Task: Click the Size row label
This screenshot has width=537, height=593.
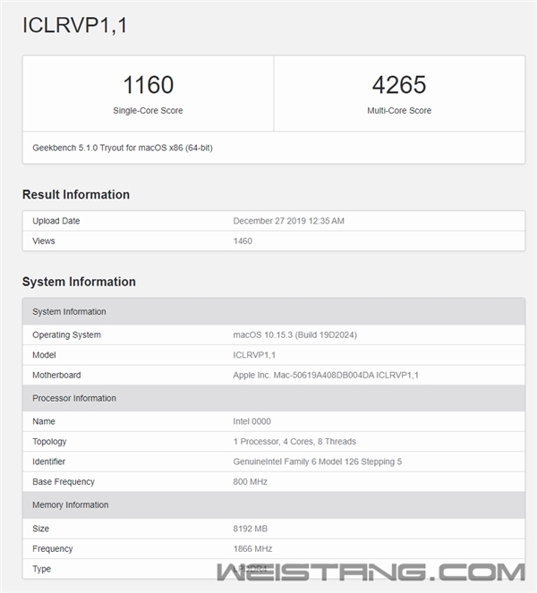Action: pyautogui.click(x=41, y=529)
